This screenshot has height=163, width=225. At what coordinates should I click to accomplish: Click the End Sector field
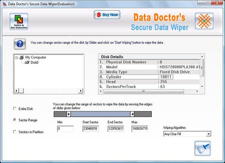[x=116, y=129]
